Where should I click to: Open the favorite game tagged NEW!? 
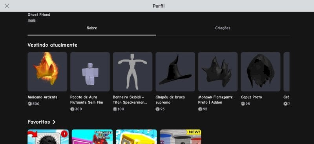pyautogui.click(x=181, y=137)
